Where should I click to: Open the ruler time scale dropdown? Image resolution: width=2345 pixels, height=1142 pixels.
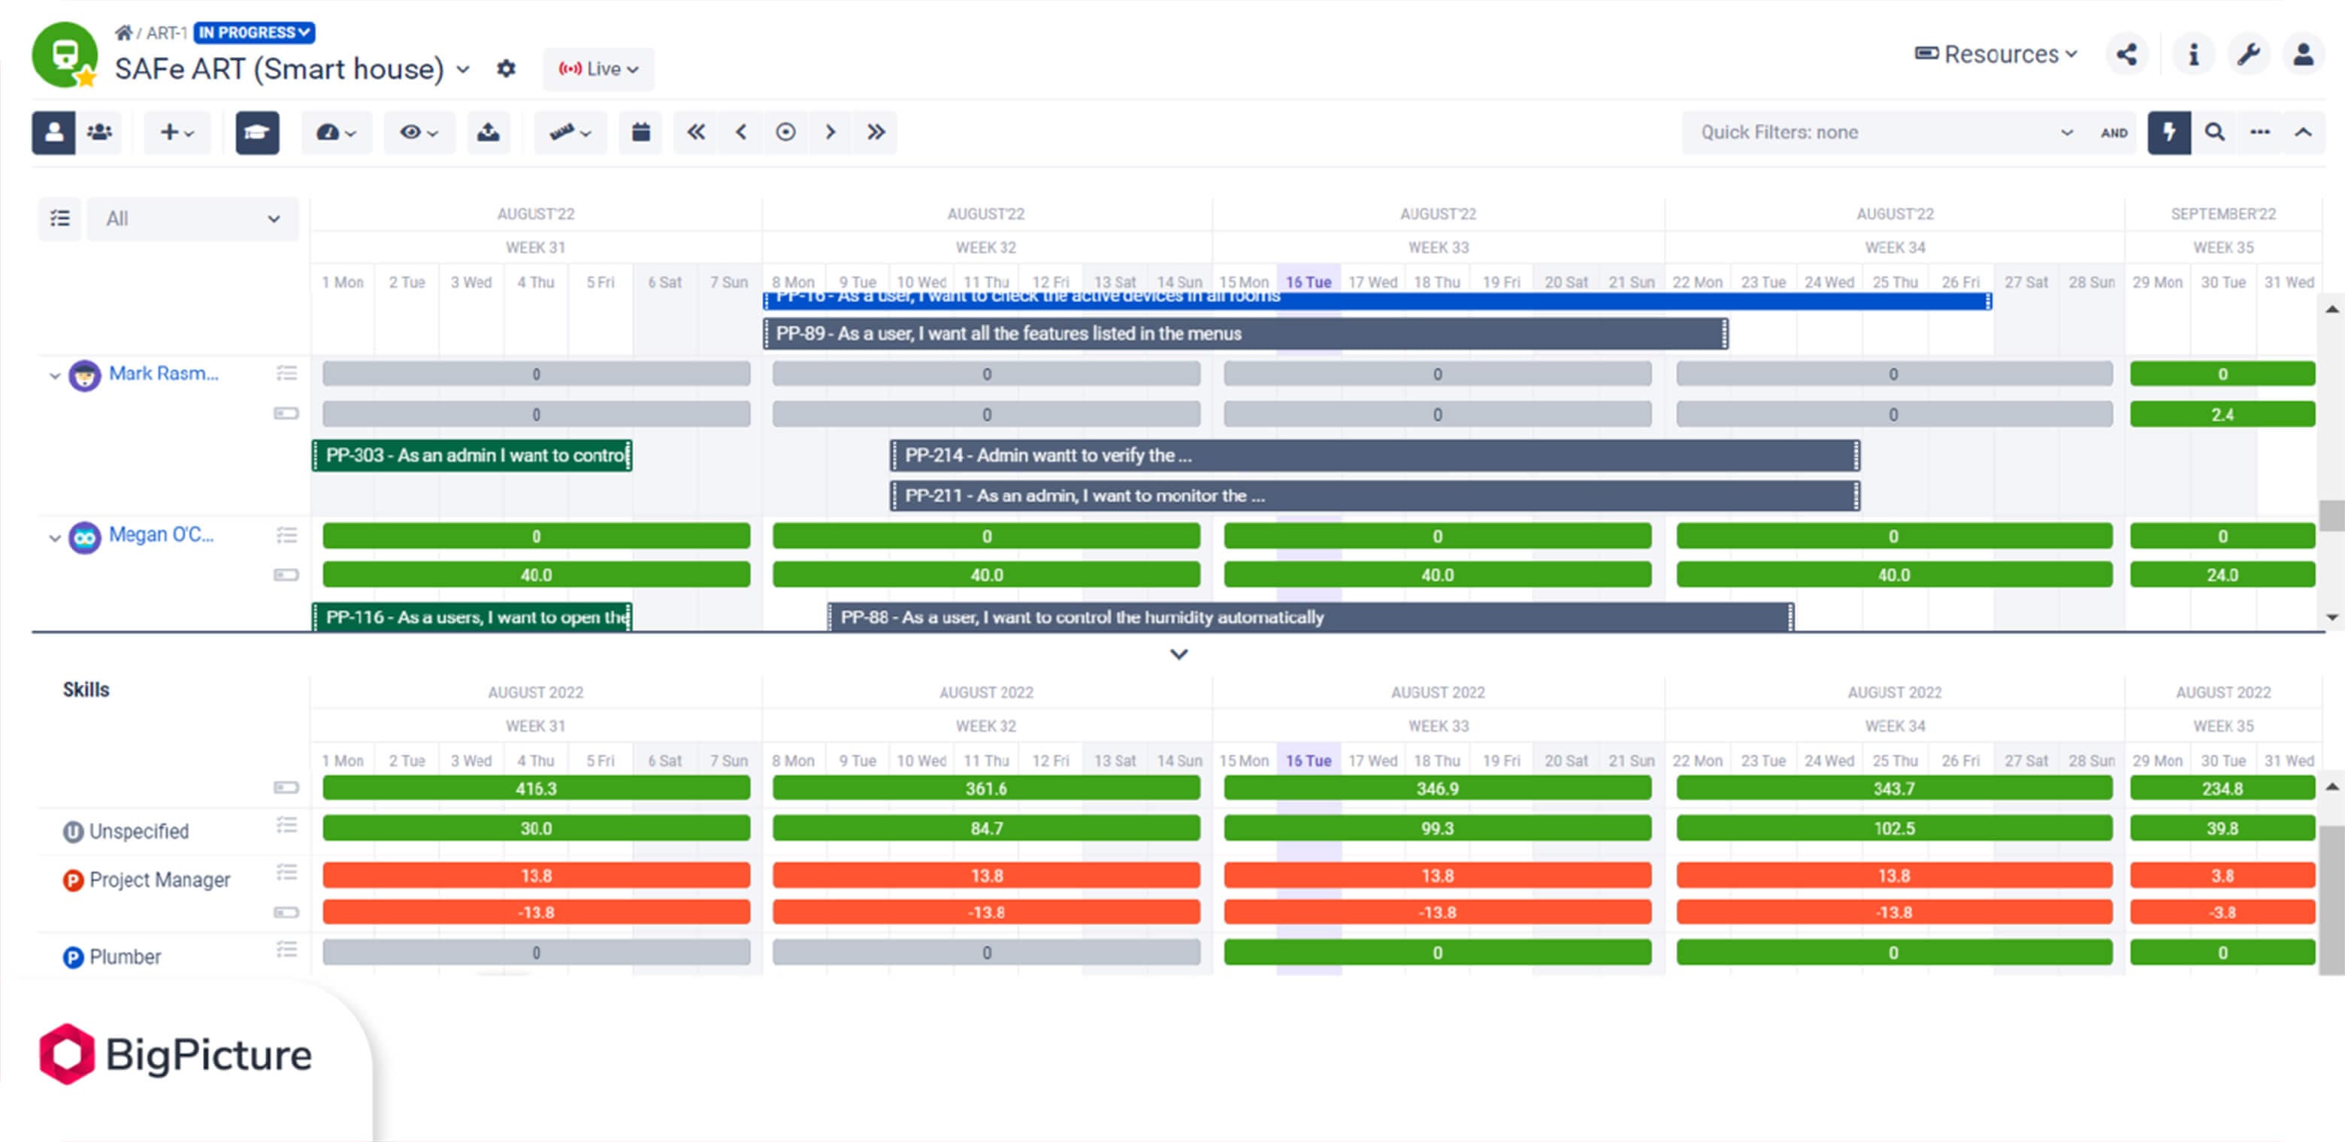pos(570,133)
